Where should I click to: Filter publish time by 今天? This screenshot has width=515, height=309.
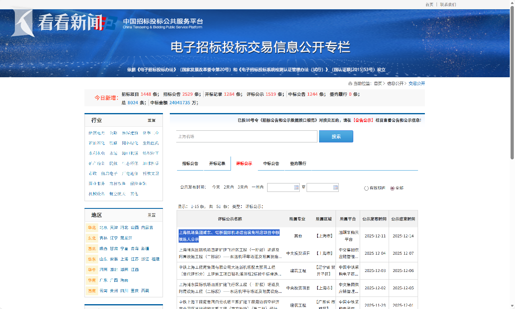(216, 187)
